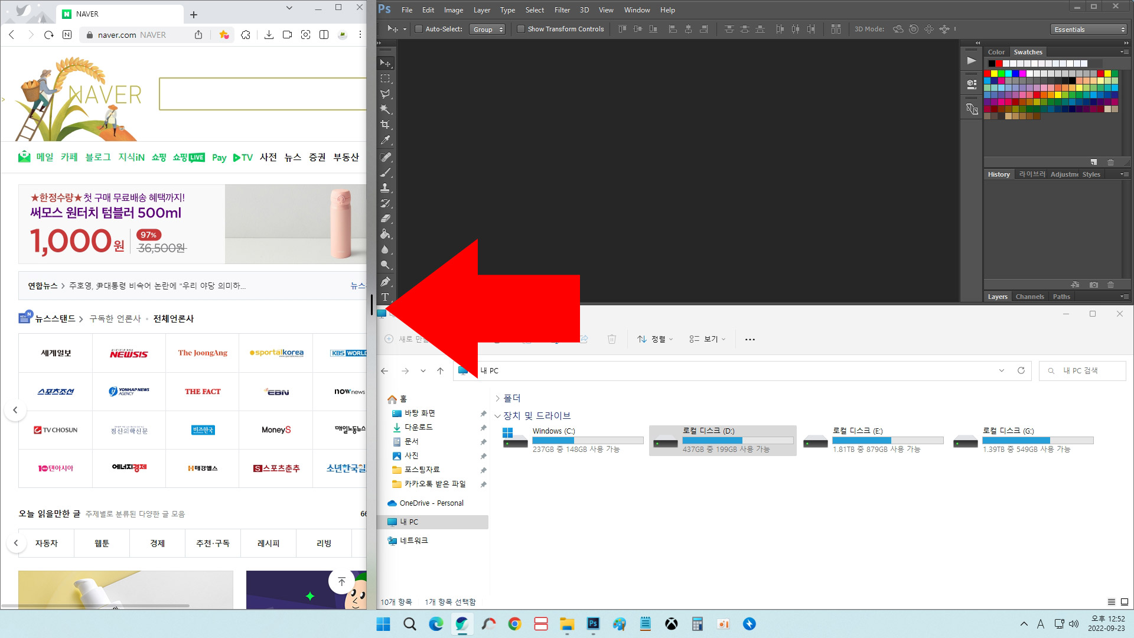
Task: Open the 블로그 link on Naver
Action: tap(98, 157)
